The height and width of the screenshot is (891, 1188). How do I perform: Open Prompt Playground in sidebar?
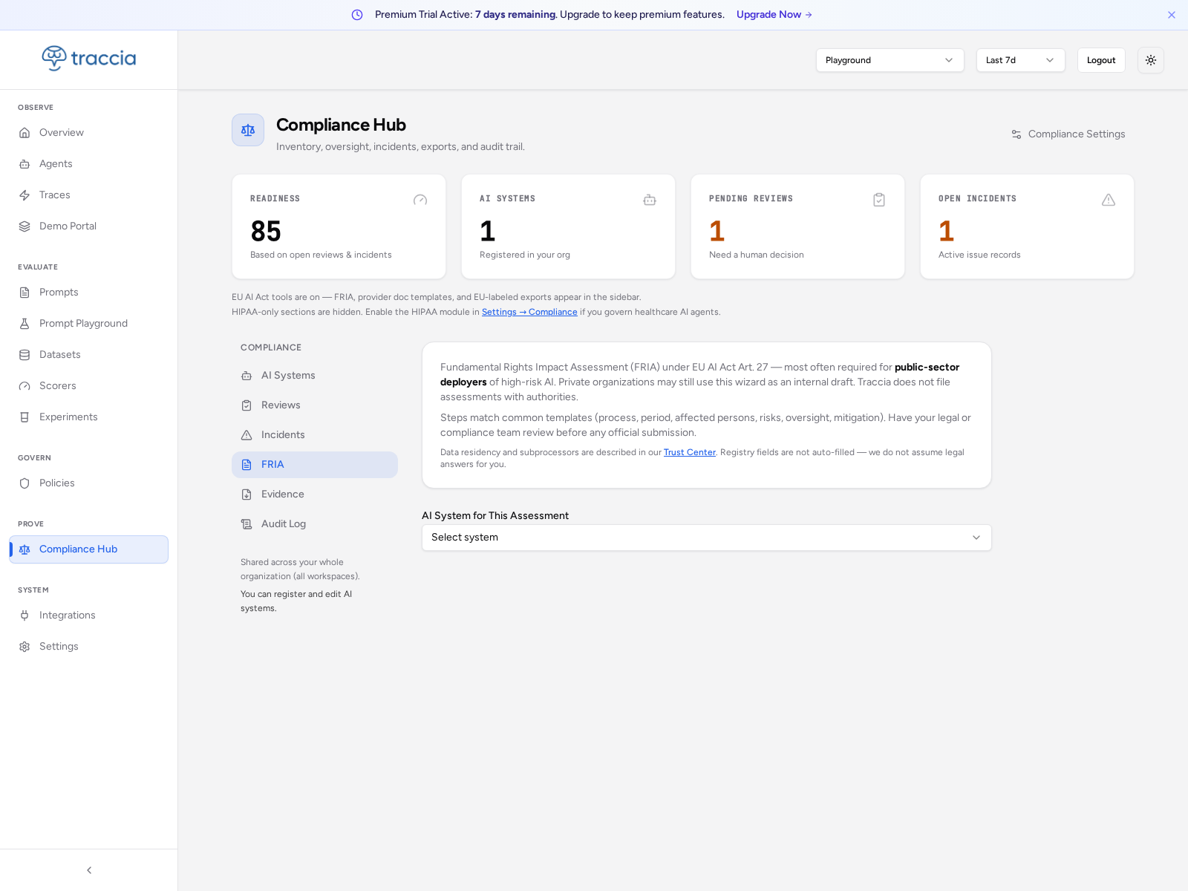89,324
